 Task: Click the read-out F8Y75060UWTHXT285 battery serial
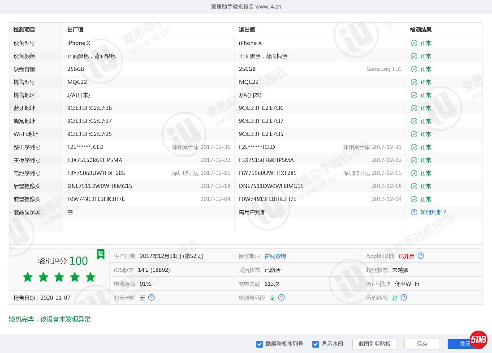pos(268,173)
